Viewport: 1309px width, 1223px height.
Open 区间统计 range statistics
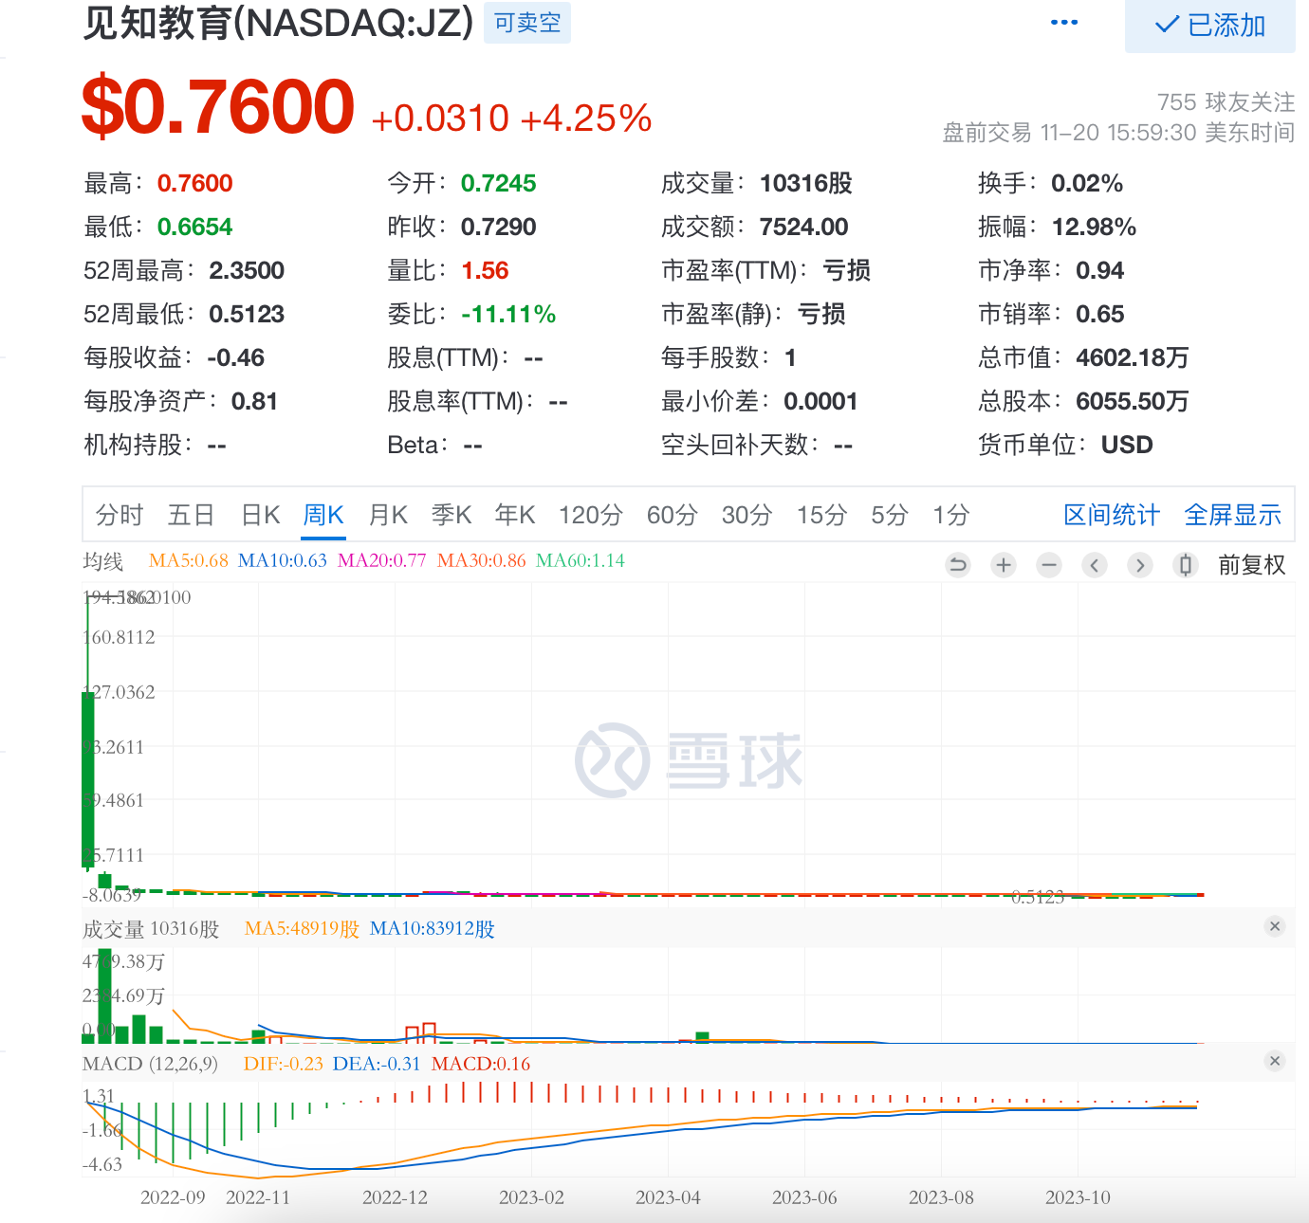click(1112, 515)
